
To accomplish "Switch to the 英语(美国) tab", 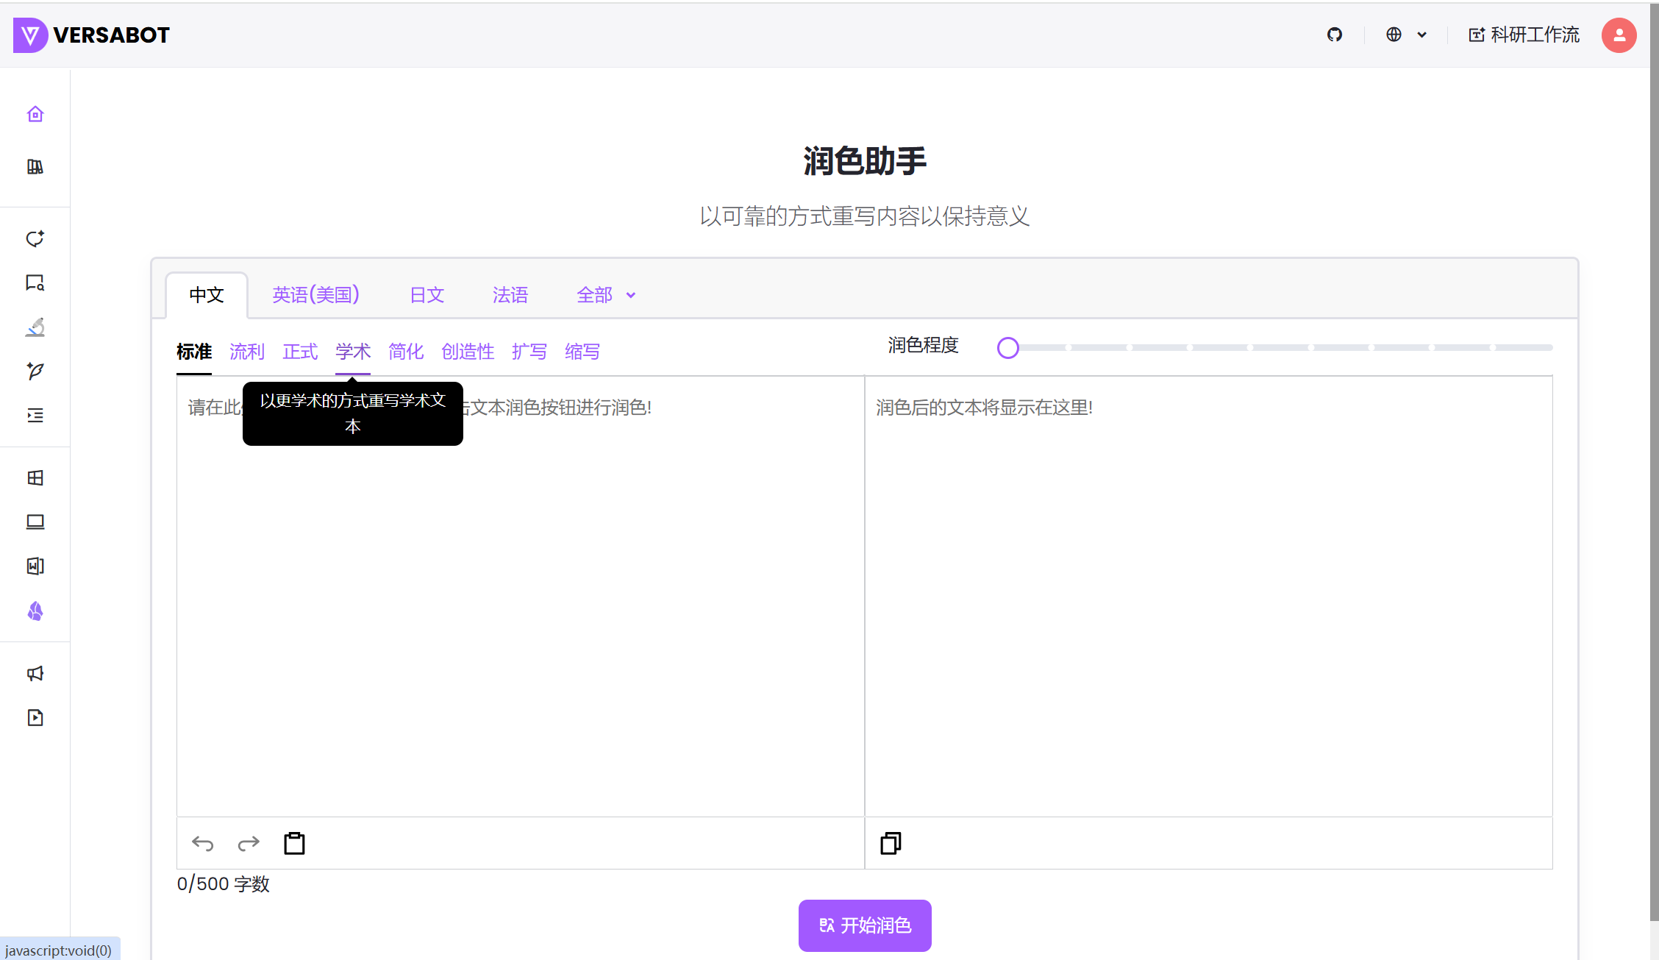I will point(315,294).
